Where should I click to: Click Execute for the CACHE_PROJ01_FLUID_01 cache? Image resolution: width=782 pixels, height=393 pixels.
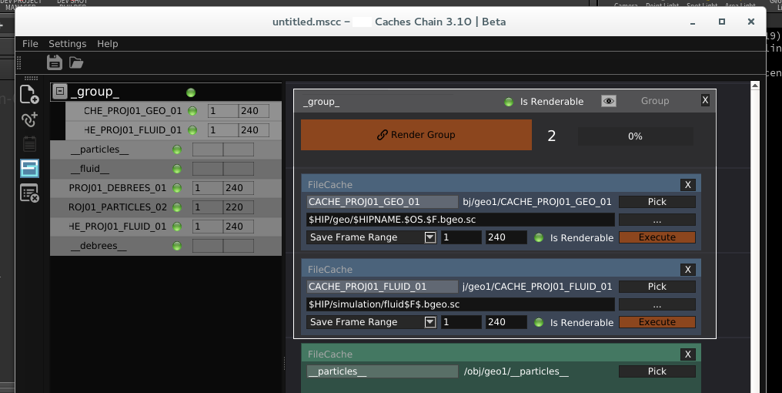[x=657, y=322]
